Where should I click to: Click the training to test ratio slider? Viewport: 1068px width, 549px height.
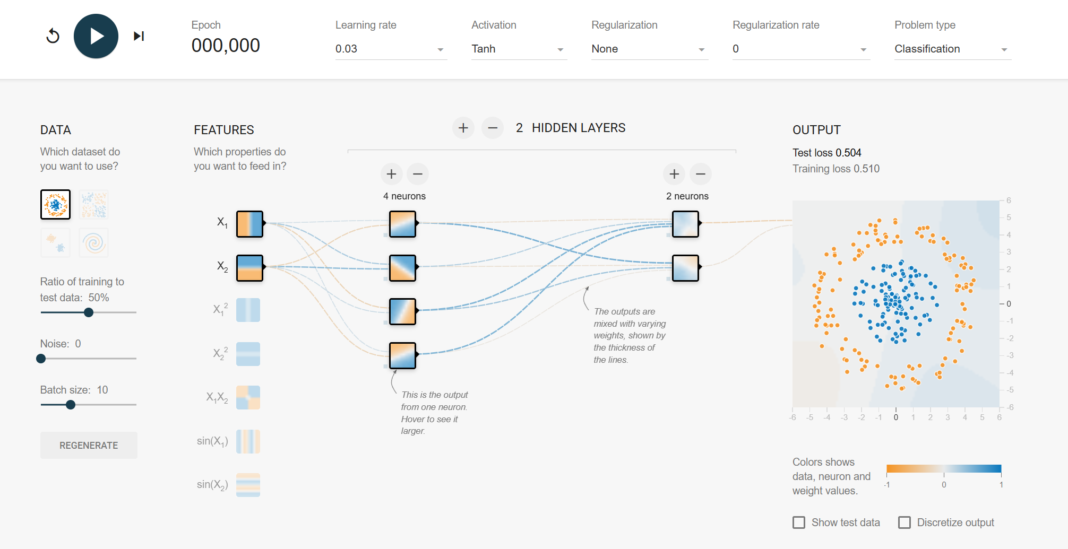[x=89, y=312]
